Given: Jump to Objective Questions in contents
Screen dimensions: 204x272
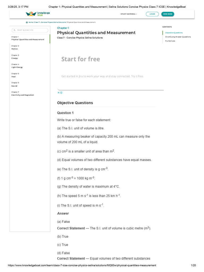Looking at the screenshot, I should [174, 33].
